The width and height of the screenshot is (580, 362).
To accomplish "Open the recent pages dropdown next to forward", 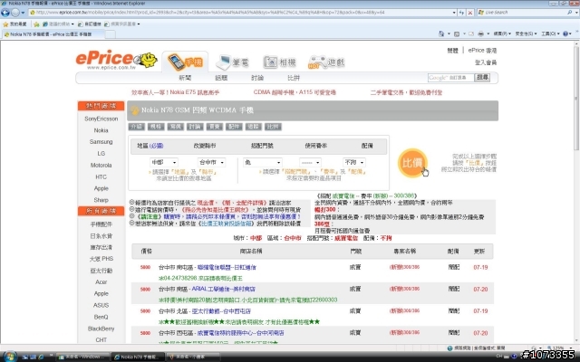I will [23, 13].
